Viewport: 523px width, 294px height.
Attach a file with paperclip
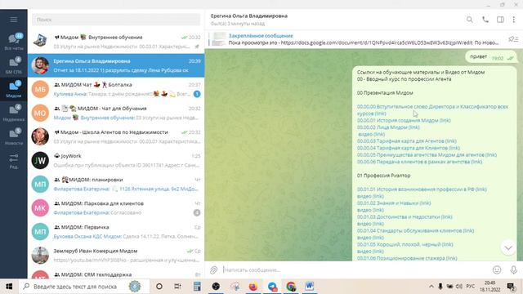pyautogui.click(x=213, y=270)
